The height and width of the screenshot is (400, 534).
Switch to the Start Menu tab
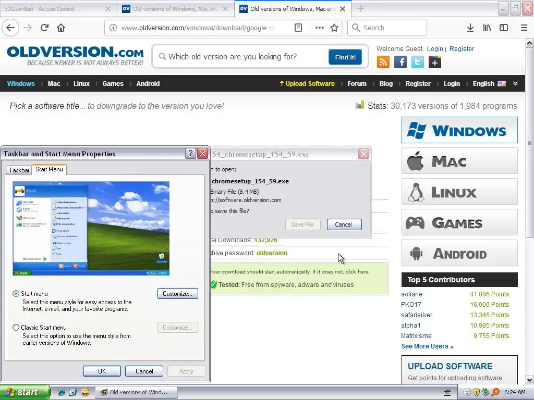(49, 169)
